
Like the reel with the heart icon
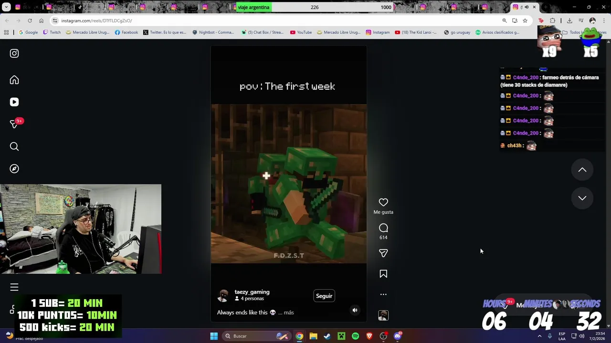tap(383, 202)
